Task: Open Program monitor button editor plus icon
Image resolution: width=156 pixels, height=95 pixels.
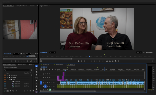Action: coord(153,61)
